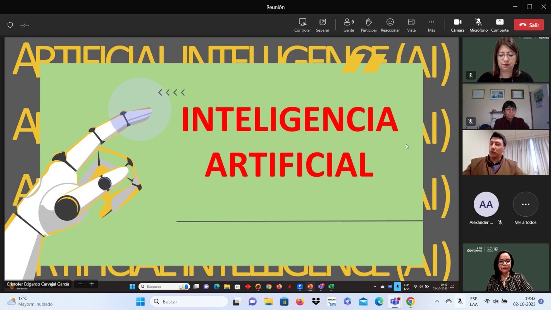Select the second participant video tile with framed pictures
Screen dimensions: 551x310
click(506, 106)
